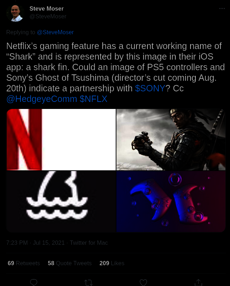Open the Netflix N logo image
Screen dimensions: 230x286
61,140
